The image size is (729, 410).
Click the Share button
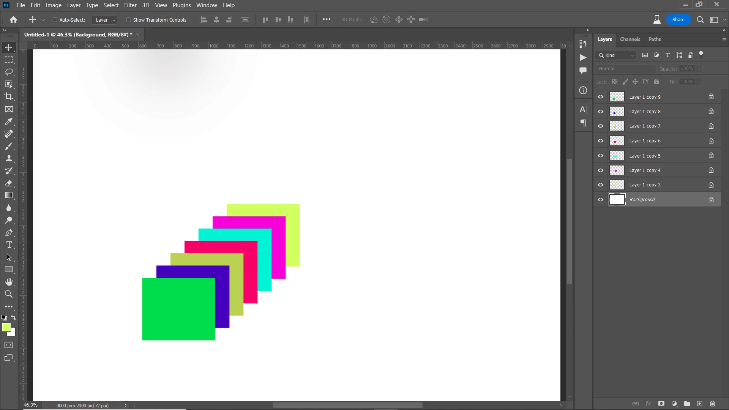(x=678, y=20)
